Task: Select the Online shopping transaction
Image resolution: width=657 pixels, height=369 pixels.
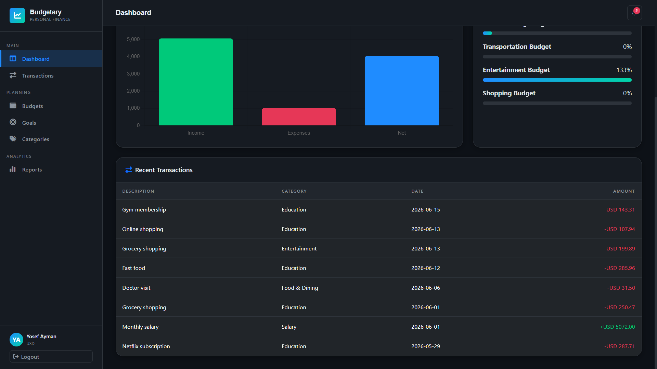Action: pos(378,229)
